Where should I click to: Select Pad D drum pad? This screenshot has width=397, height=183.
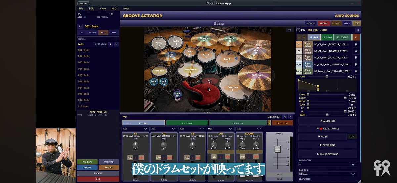(x=163, y=82)
